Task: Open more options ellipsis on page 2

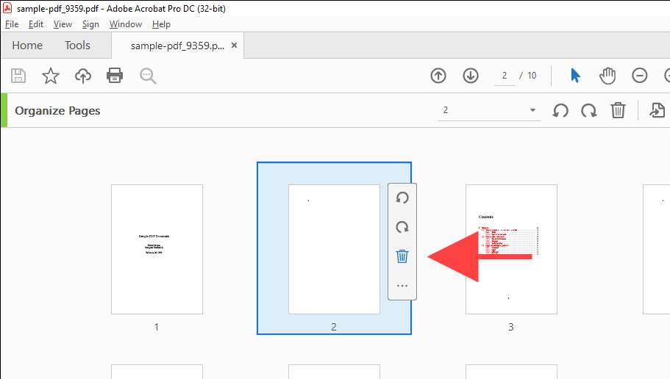Action: (x=402, y=286)
